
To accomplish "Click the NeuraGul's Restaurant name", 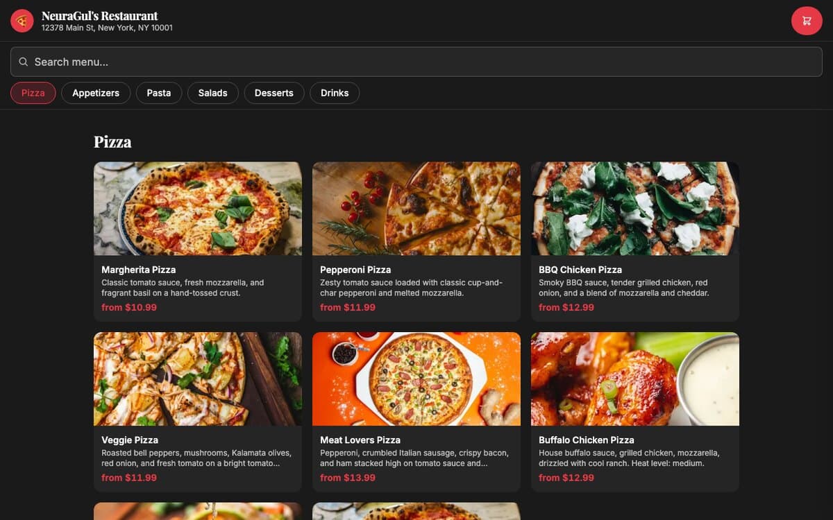I will click(100, 15).
